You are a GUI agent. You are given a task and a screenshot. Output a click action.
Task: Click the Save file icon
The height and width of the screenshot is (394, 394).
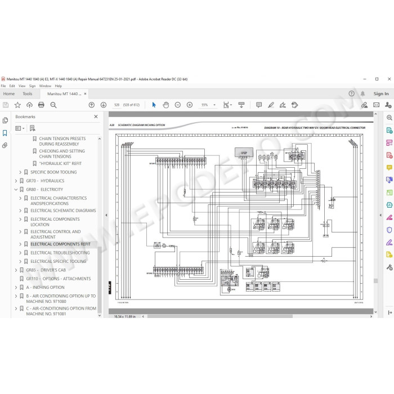6,105
